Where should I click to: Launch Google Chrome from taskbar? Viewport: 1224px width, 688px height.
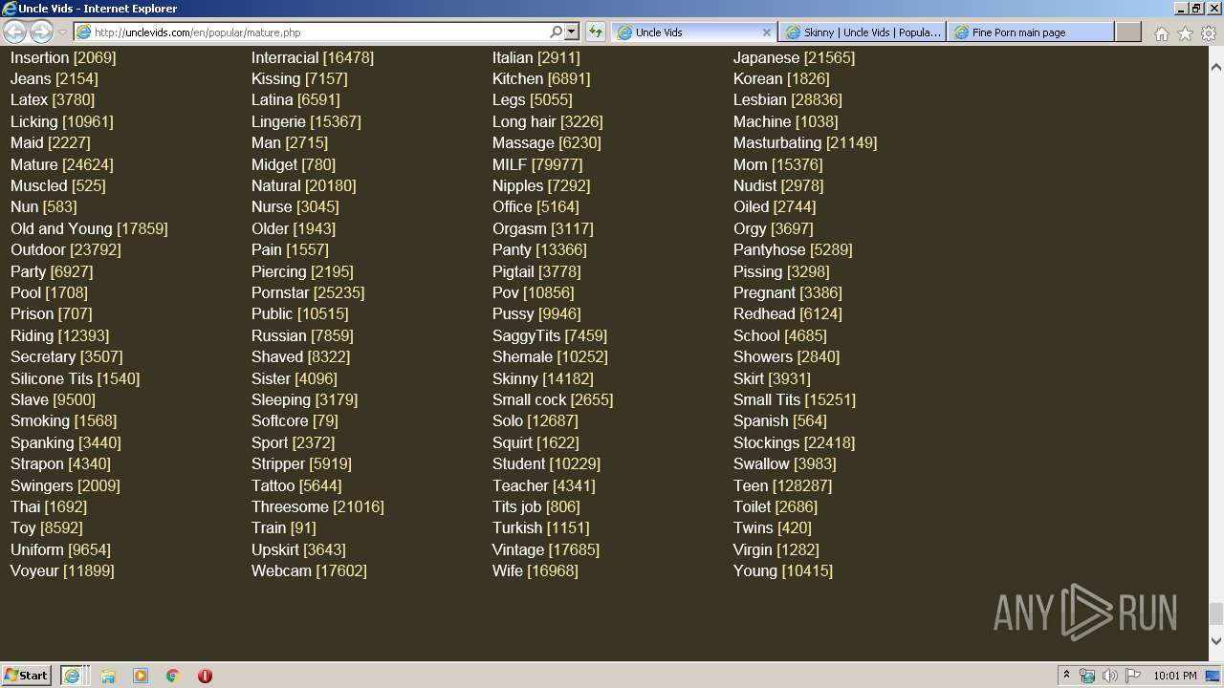(x=173, y=676)
